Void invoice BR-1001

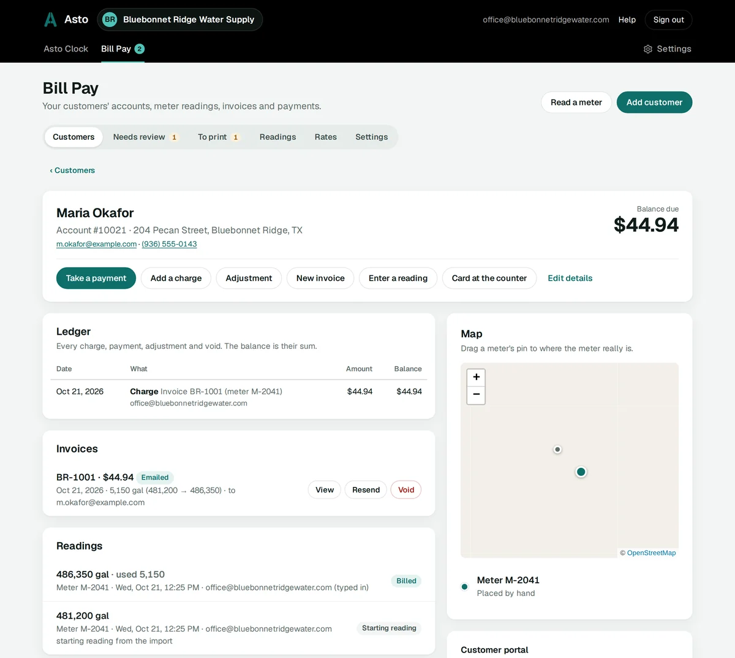click(x=406, y=490)
